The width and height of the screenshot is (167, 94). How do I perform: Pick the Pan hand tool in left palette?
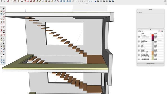click(x=4, y=46)
